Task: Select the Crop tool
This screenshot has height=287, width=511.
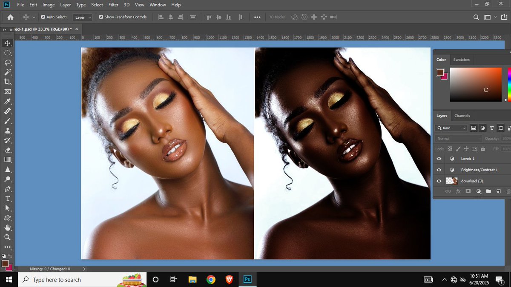Action: [x=7, y=82]
